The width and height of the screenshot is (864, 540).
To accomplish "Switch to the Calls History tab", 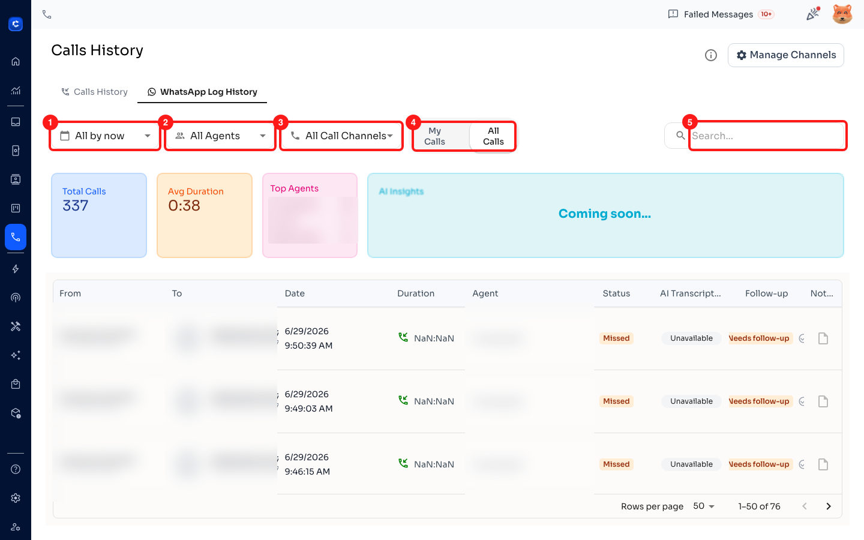I will coord(94,92).
